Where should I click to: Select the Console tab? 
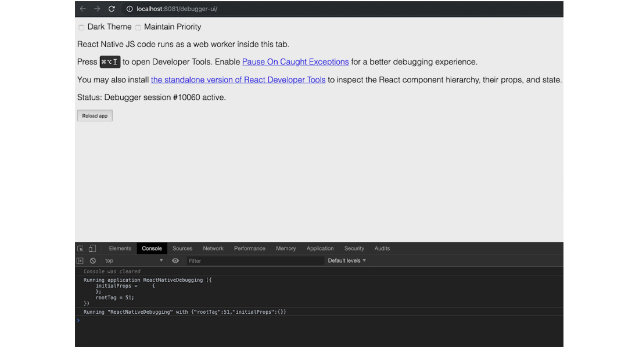[x=152, y=249]
